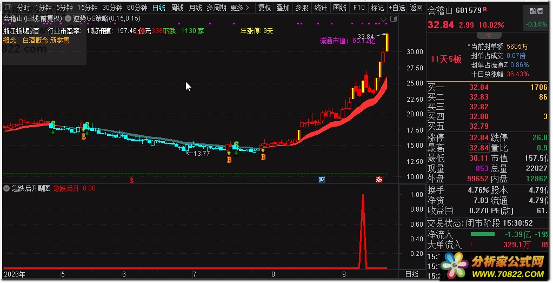The height and width of the screenshot is (283, 553).
Task: Click the B buy signal near August
Action: [x=263, y=157]
